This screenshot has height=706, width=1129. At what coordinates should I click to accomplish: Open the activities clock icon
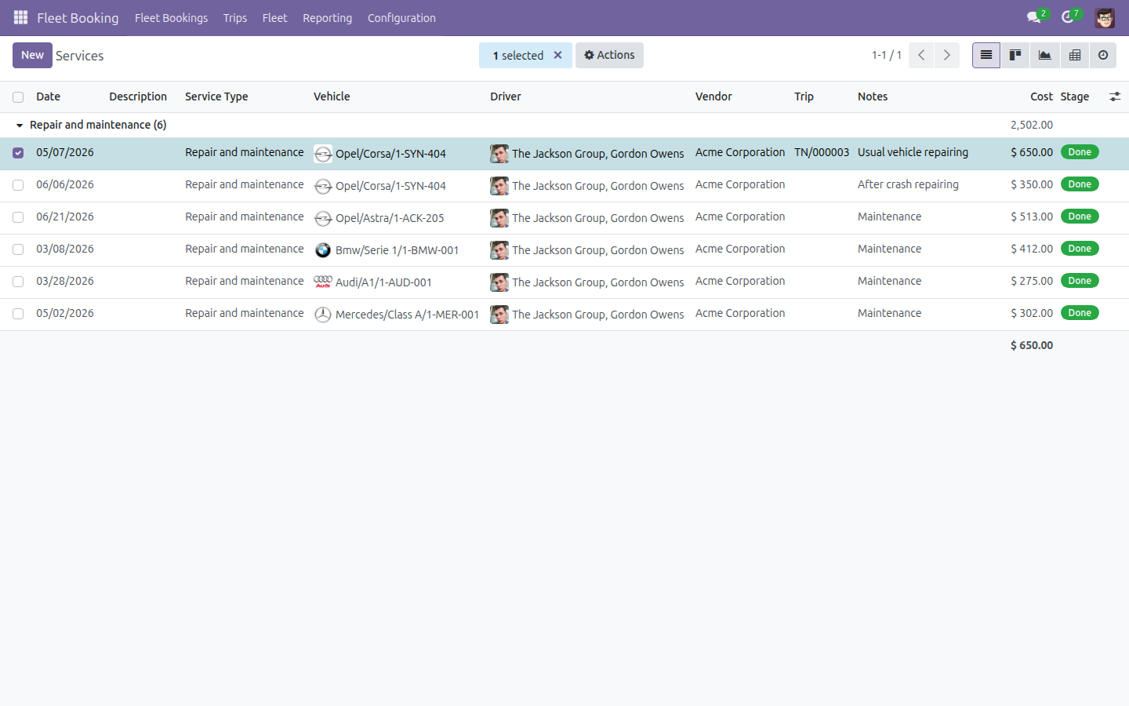(x=1069, y=17)
